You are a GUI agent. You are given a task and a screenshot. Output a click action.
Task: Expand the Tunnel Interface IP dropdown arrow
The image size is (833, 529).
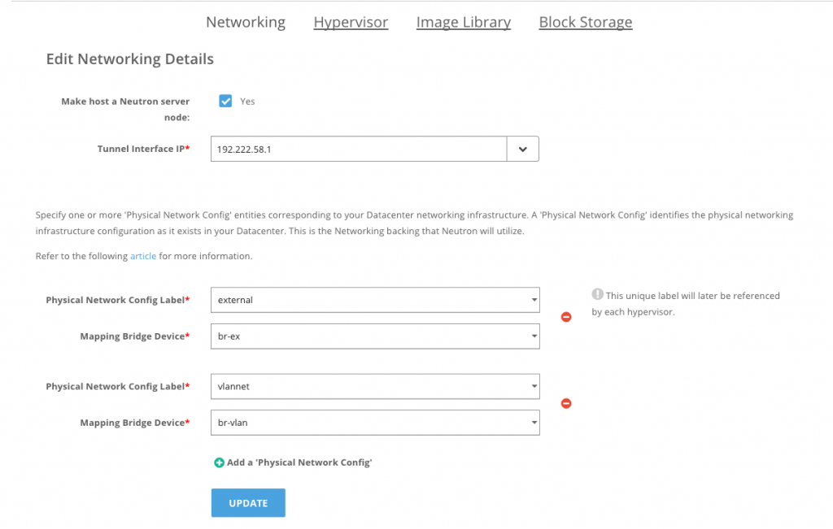[522, 150]
